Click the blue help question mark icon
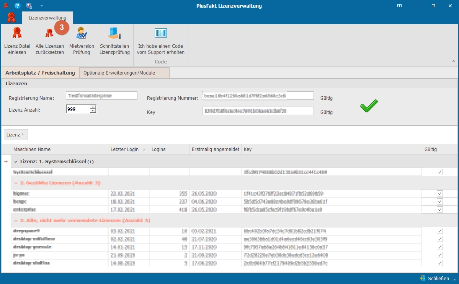 click(17, 6)
